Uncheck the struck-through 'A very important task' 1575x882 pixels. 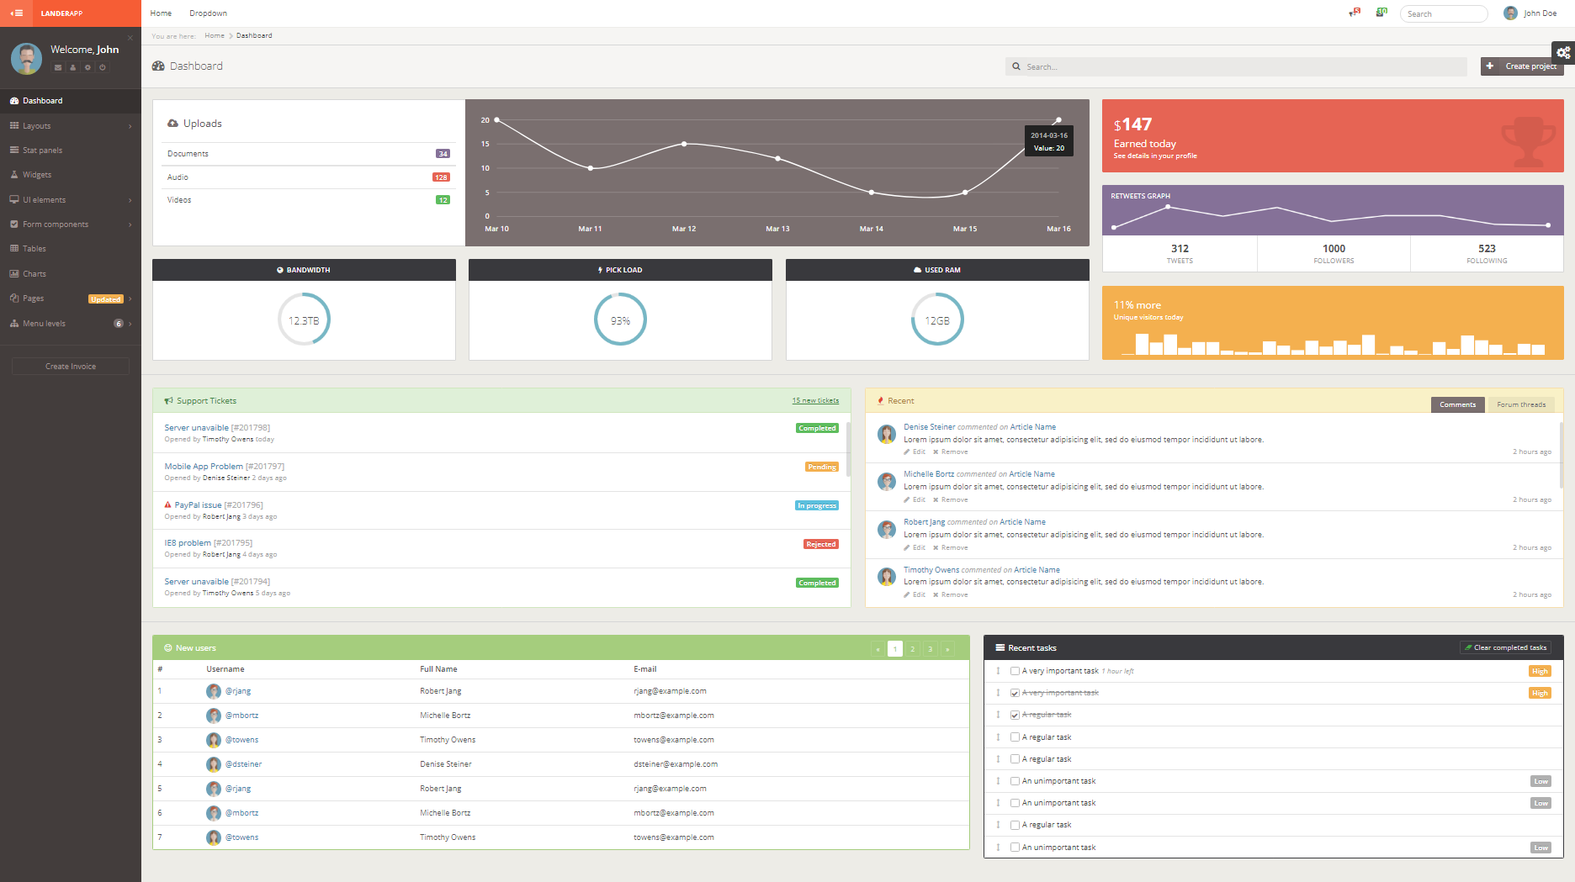1015,693
